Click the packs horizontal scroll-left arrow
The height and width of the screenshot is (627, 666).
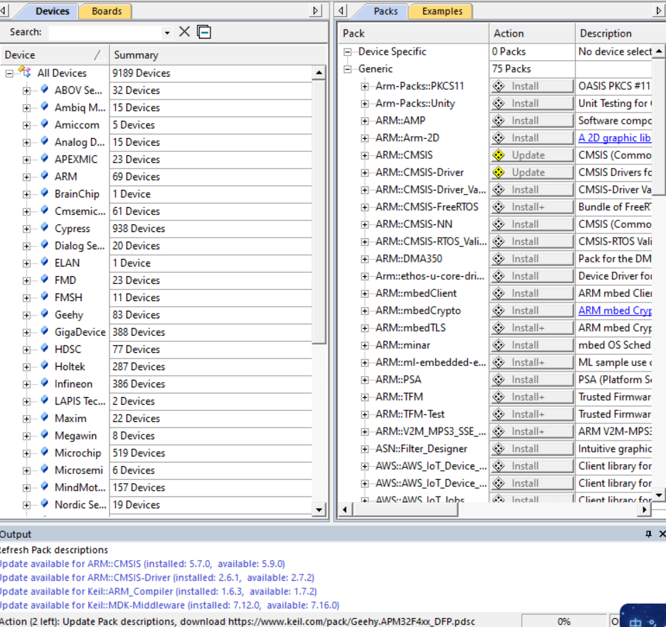[x=344, y=509]
